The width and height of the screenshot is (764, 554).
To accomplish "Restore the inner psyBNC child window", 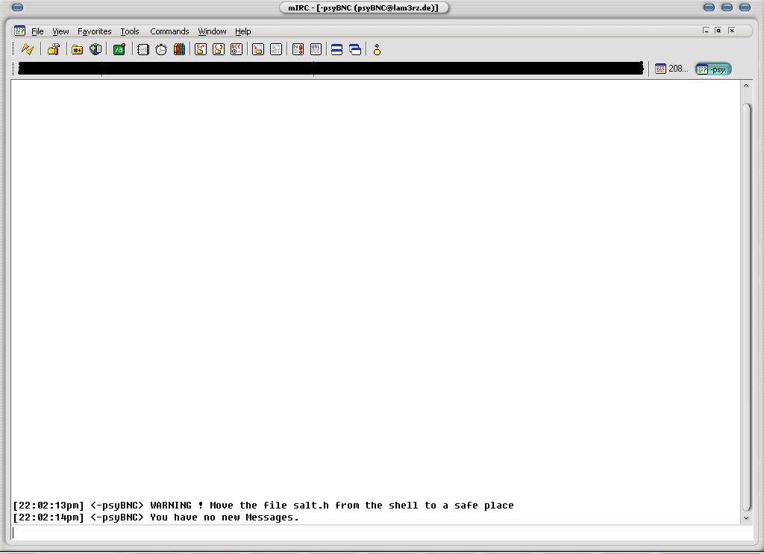I will coord(718,31).
